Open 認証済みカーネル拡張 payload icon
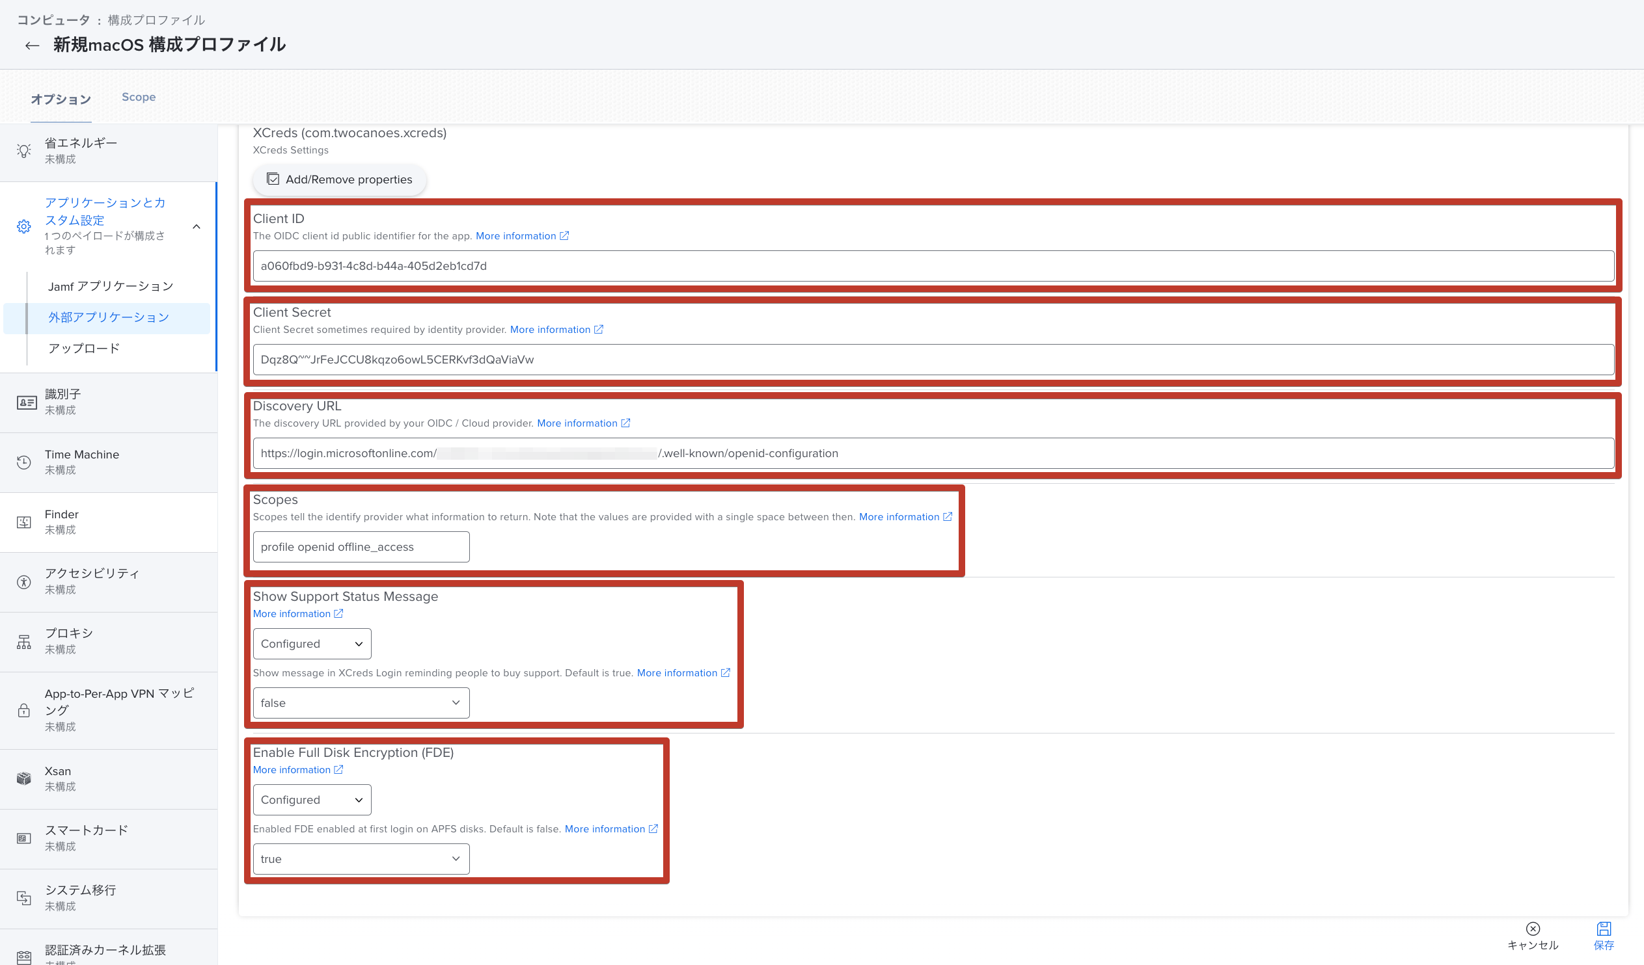The width and height of the screenshot is (1644, 965). tap(24, 957)
